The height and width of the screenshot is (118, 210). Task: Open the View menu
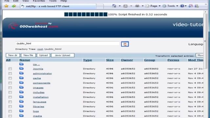(26, 1)
